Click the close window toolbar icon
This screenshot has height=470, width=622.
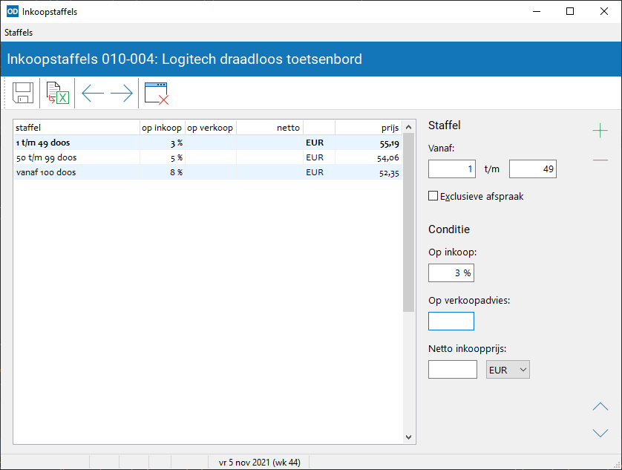pos(157,94)
